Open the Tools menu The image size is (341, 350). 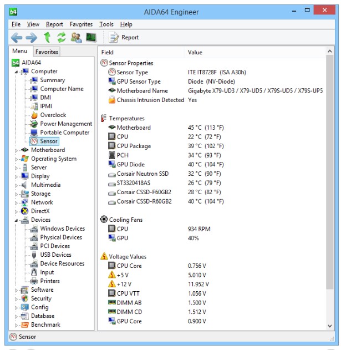pyautogui.click(x=106, y=24)
